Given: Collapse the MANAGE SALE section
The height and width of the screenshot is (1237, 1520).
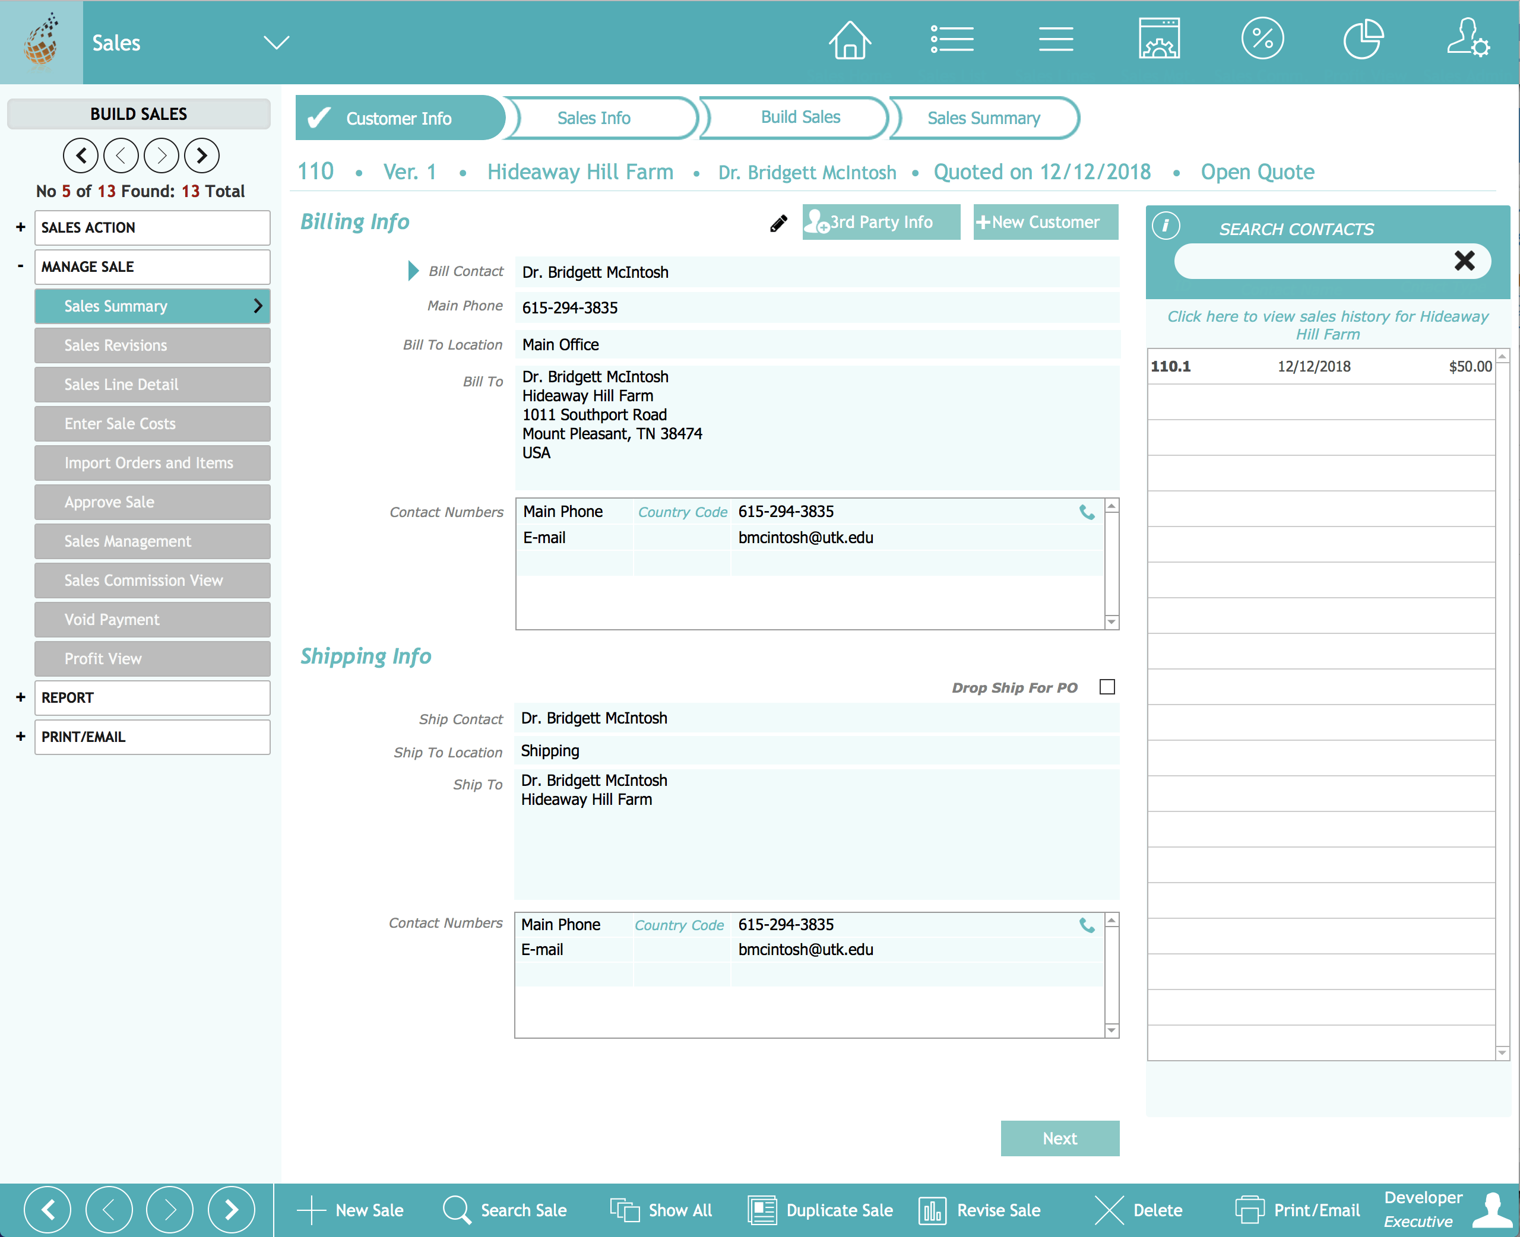Looking at the screenshot, I should pyautogui.click(x=21, y=267).
